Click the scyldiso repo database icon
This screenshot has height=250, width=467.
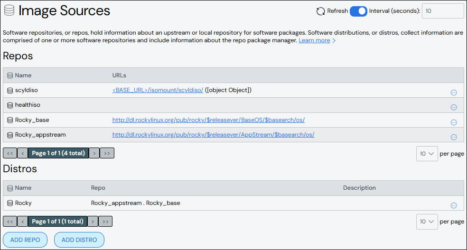coord(10,91)
